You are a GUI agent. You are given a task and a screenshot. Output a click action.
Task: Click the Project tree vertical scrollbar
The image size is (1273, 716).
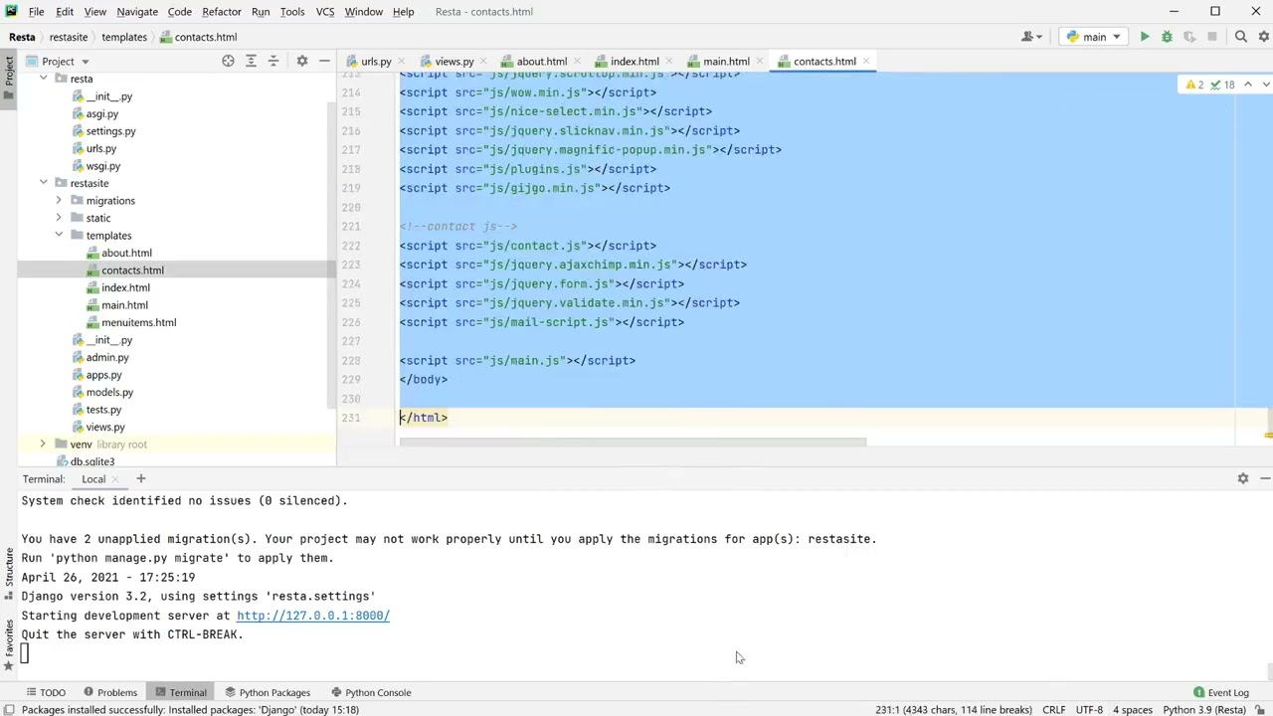[332, 254]
